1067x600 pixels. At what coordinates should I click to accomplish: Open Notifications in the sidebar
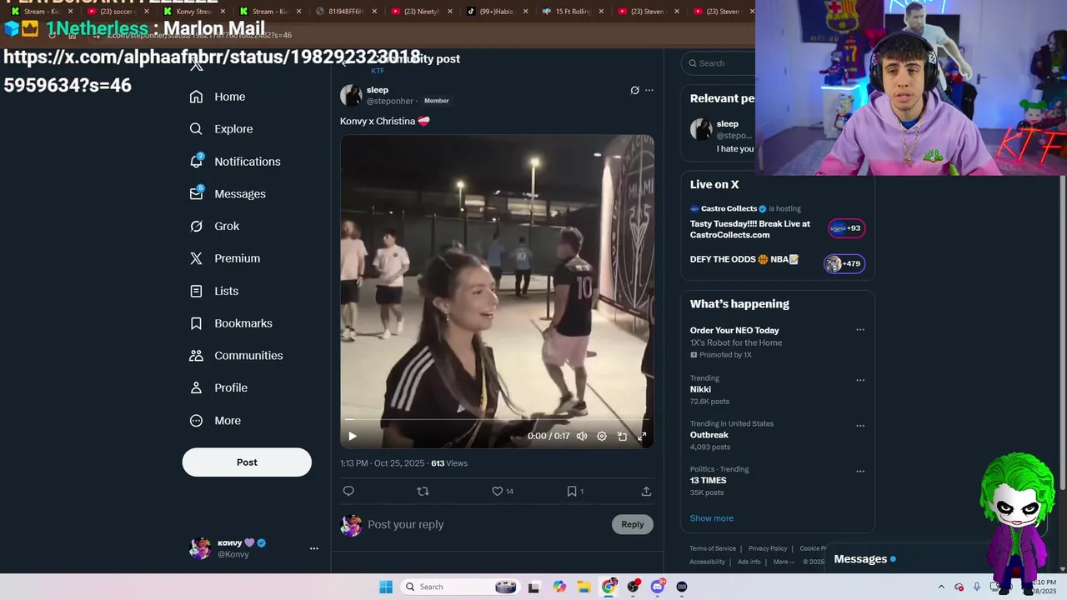click(235, 162)
